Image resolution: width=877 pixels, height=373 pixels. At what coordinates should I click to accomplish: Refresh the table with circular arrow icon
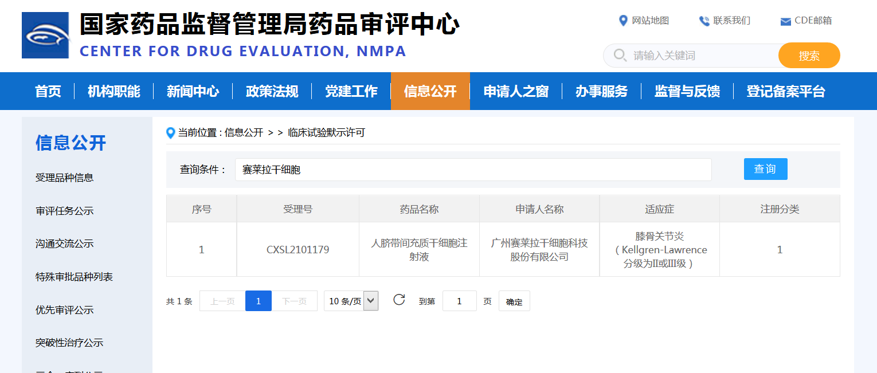[x=399, y=300]
